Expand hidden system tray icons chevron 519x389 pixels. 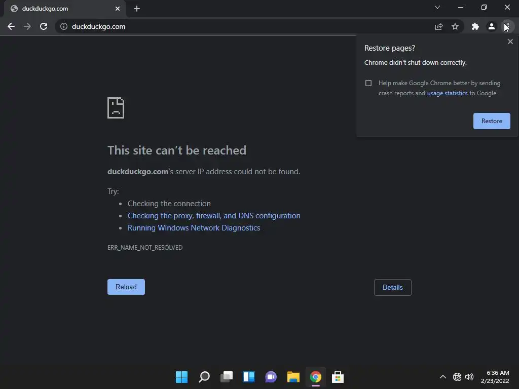click(443, 377)
